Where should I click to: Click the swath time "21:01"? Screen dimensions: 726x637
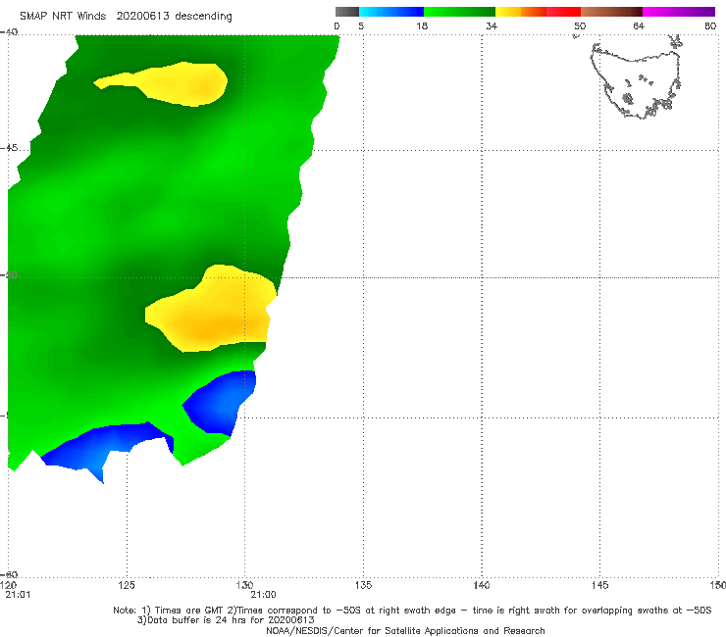[x=18, y=595]
